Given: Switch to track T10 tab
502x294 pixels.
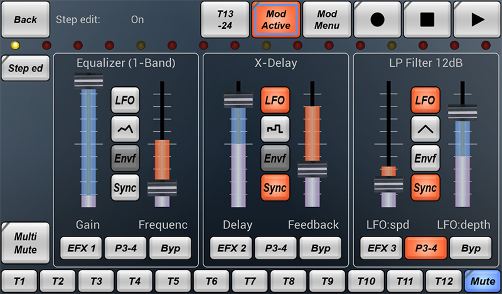Looking at the screenshot, I should (366, 281).
